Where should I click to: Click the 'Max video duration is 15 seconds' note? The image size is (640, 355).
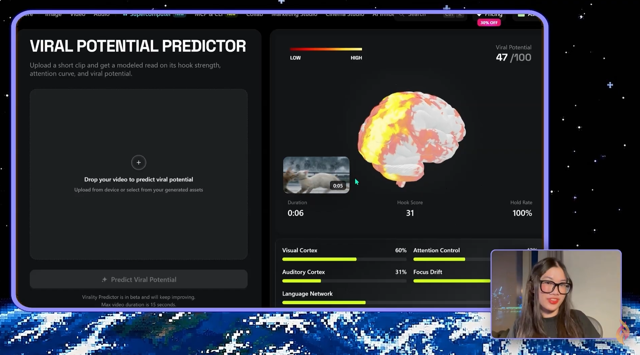coord(138,305)
